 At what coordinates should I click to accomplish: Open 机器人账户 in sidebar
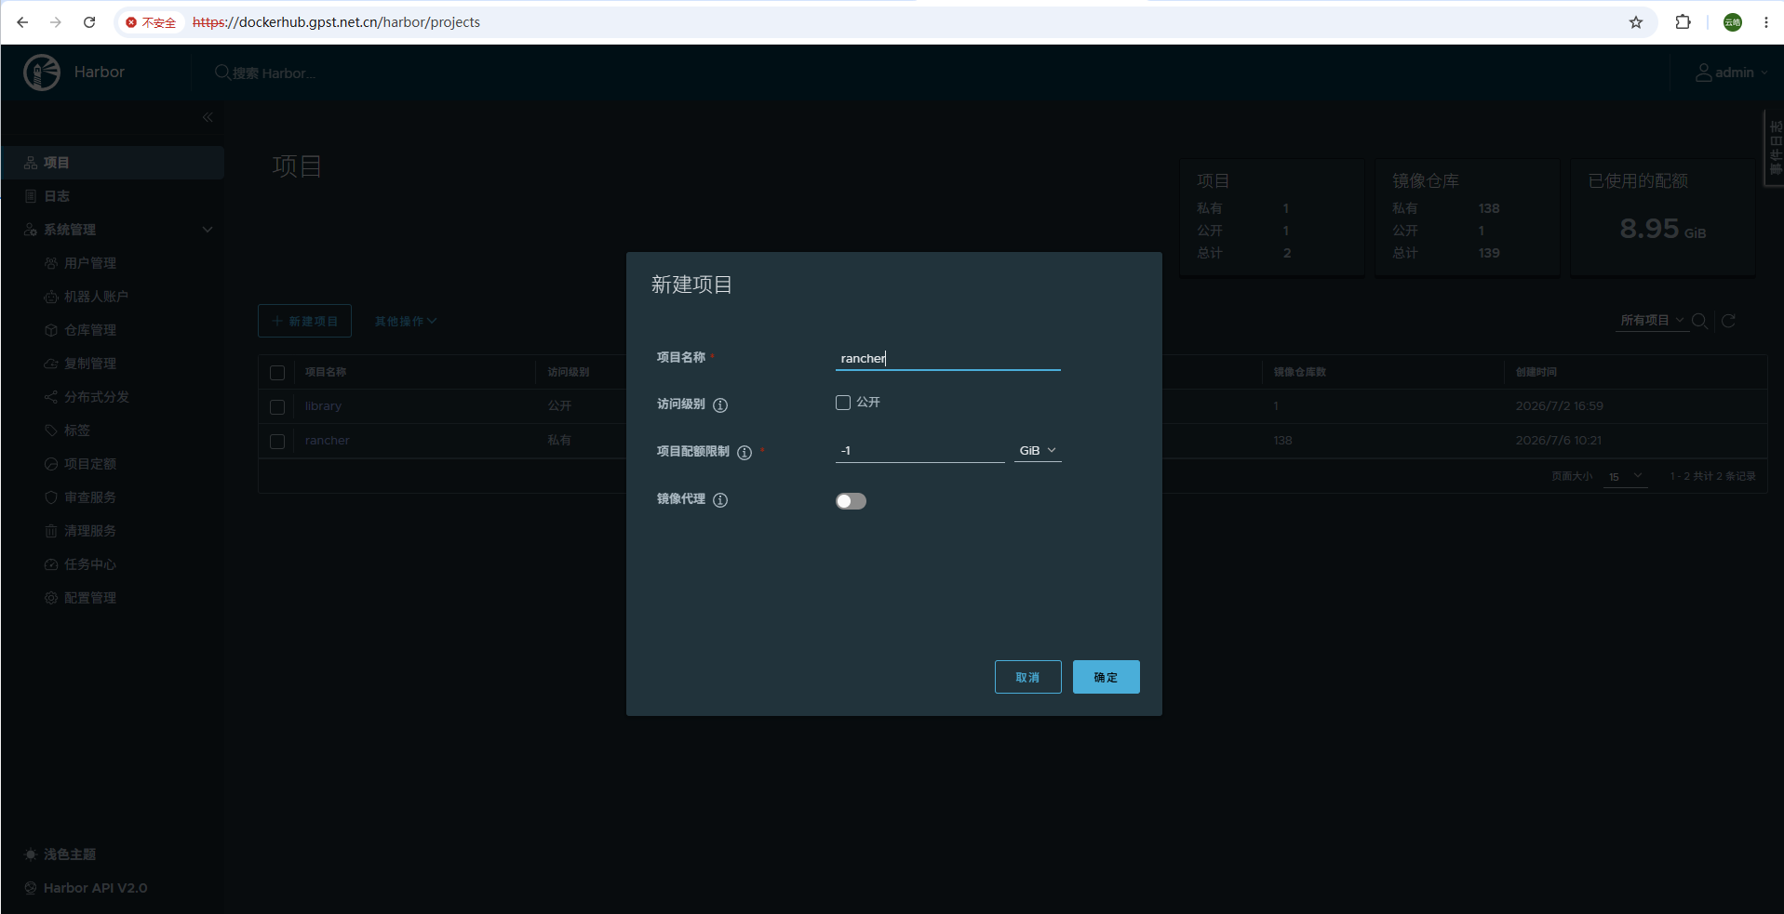pos(96,297)
